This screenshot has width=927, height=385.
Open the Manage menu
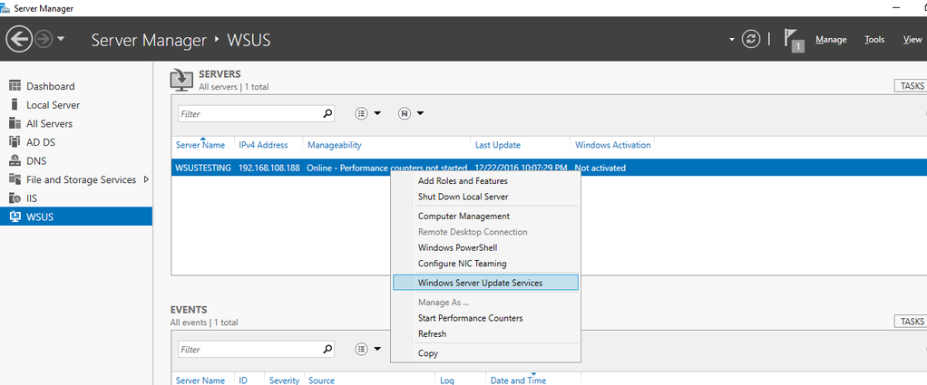831,40
